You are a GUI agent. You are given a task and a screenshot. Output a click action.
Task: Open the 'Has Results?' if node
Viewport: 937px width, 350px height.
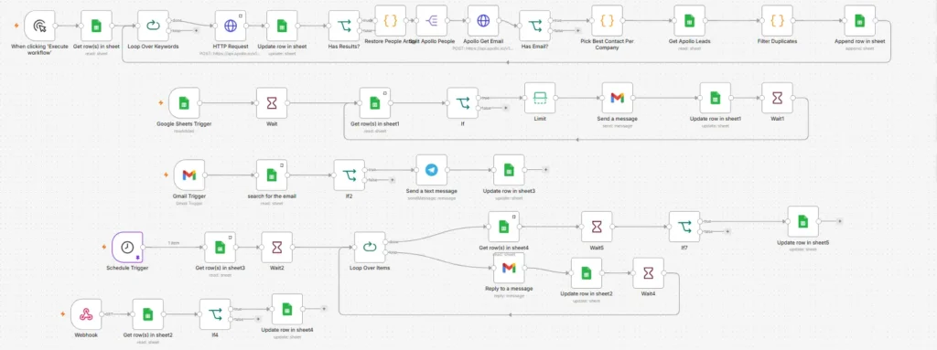344,26
